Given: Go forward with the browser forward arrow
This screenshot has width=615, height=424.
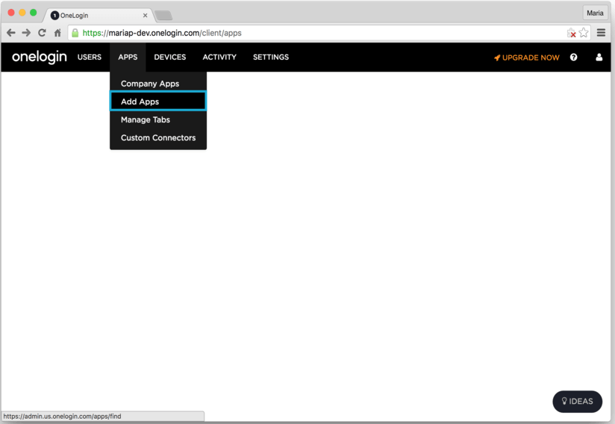Looking at the screenshot, I should click(26, 33).
